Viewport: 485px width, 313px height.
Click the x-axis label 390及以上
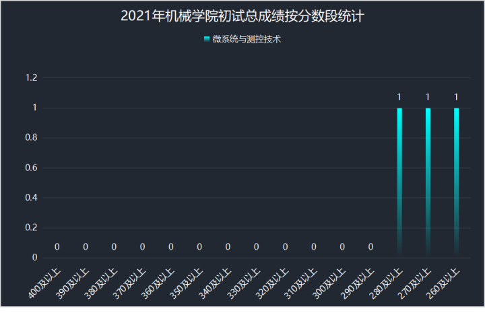pyautogui.click(x=73, y=283)
